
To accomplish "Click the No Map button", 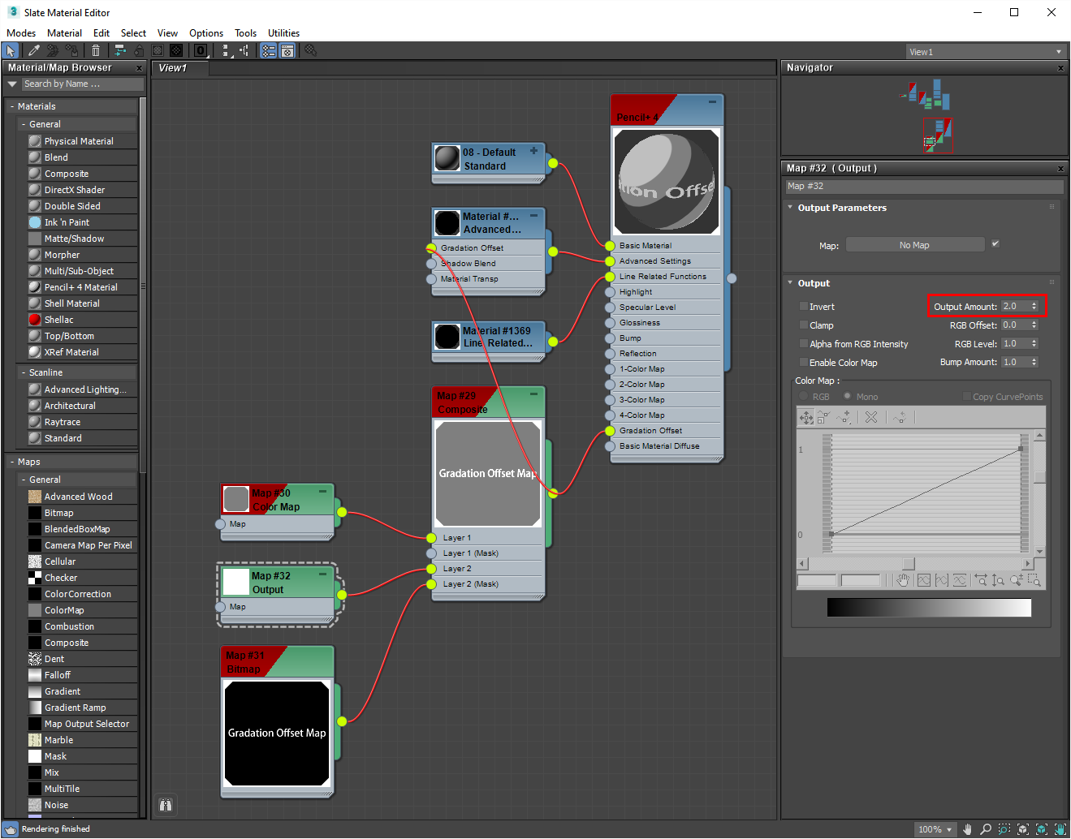I will tap(914, 245).
